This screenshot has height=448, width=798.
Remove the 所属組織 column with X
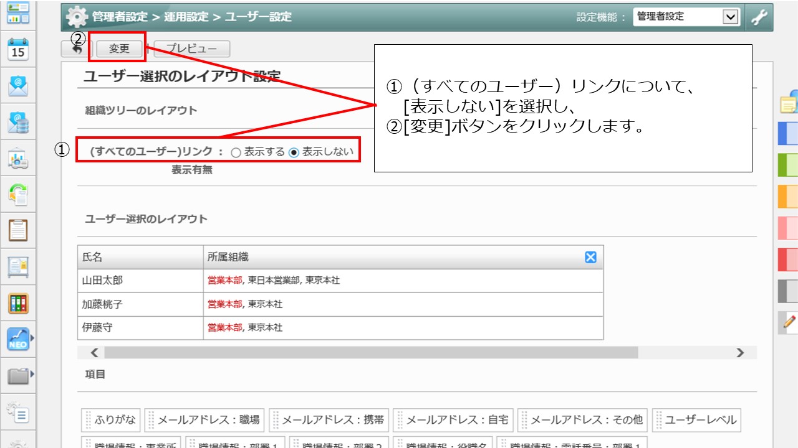pyautogui.click(x=590, y=257)
